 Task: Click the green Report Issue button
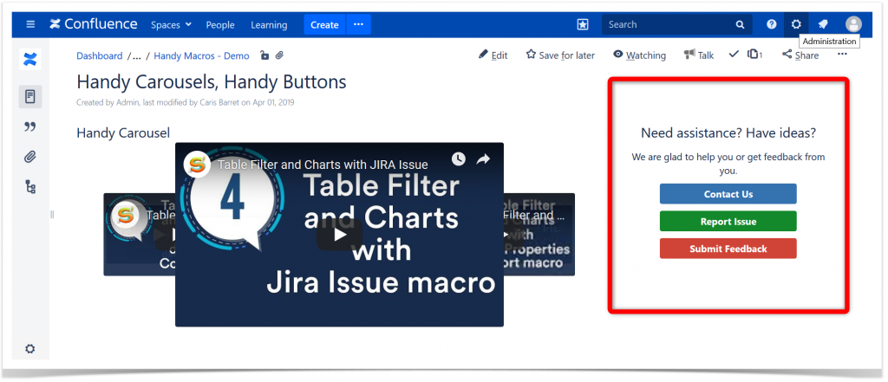pos(728,221)
